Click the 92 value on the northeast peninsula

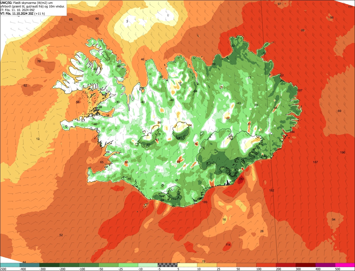(x=233, y=46)
